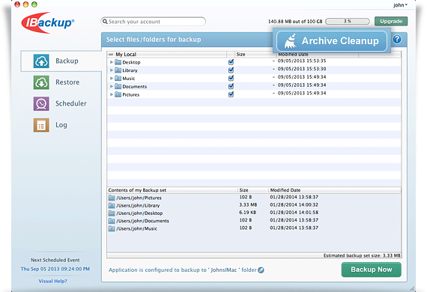
Task: Click the 6.19 KB size value
Action: (247, 213)
